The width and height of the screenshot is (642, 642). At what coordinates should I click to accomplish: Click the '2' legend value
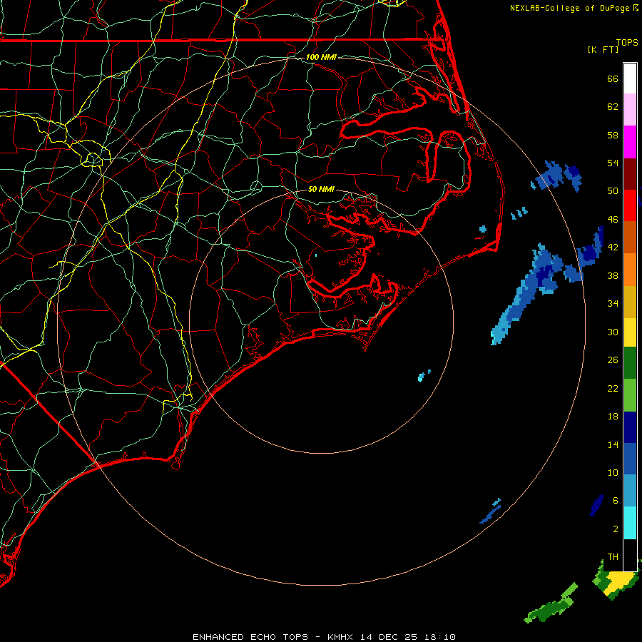tap(616, 529)
